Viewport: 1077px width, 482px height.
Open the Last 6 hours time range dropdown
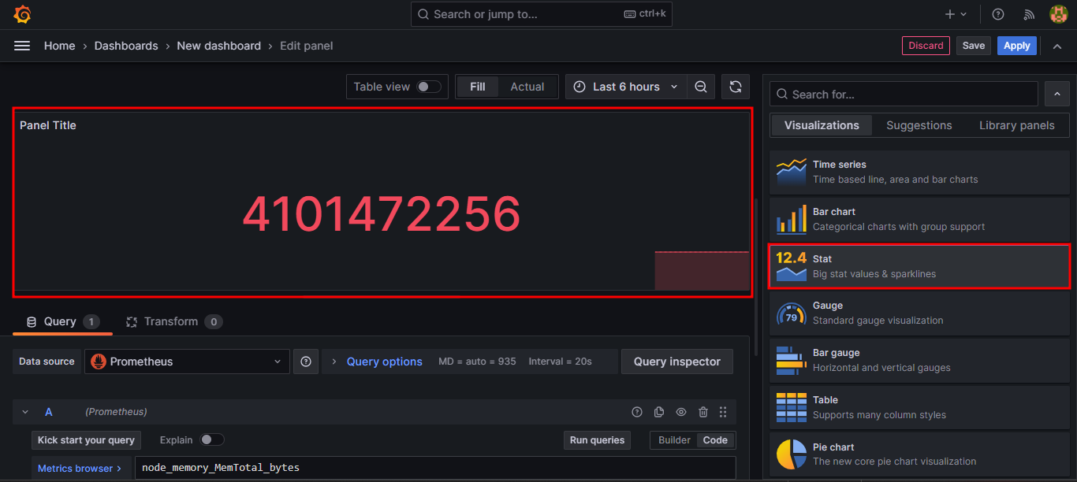point(625,87)
